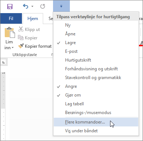
Task: Enable Ny in quick access menu
Action: point(96,25)
